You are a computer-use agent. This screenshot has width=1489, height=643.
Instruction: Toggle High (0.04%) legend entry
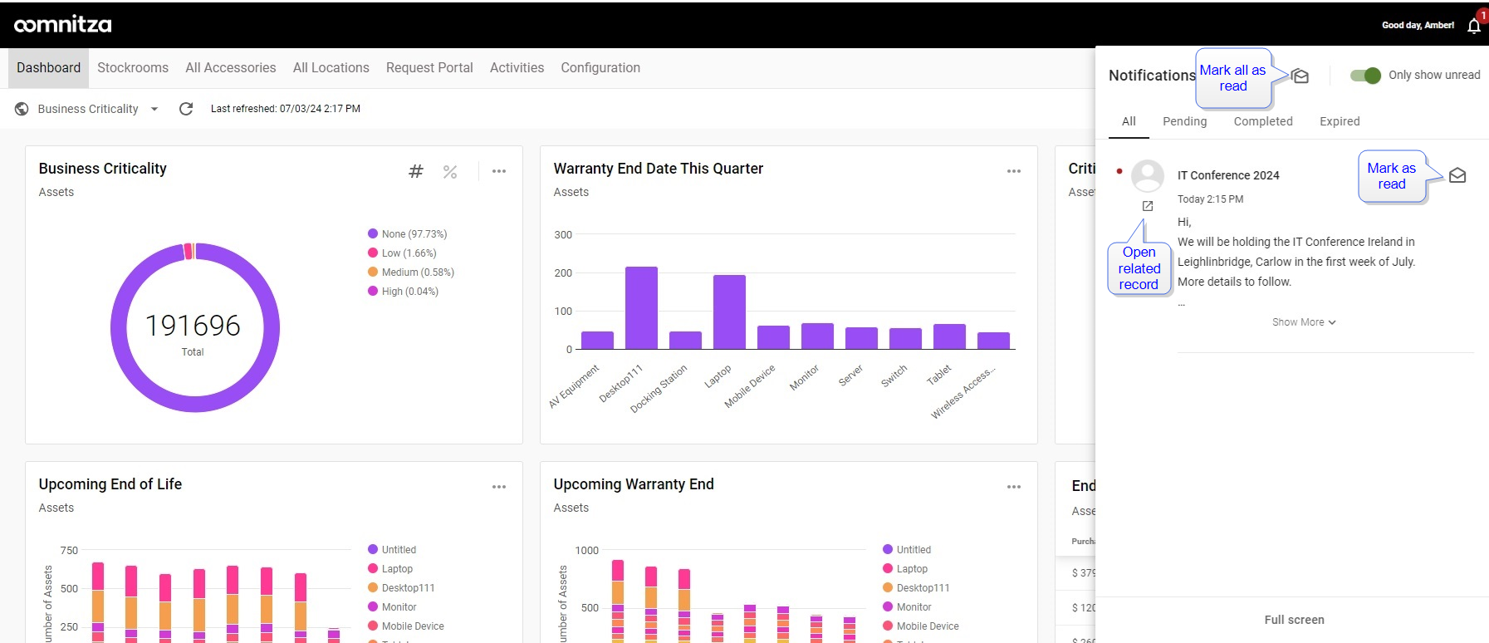[x=403, y=292]
